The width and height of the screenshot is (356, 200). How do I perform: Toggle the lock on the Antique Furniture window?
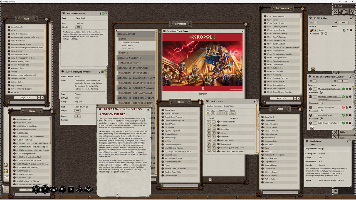coord(100,13)
